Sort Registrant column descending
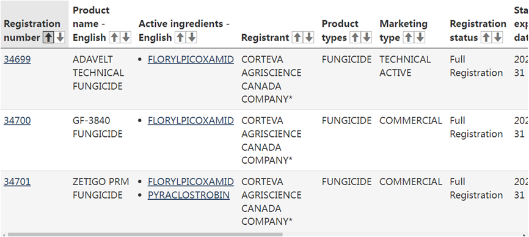Image resolution: width=529 pixels, height=237 pixels. coord(308,37)
